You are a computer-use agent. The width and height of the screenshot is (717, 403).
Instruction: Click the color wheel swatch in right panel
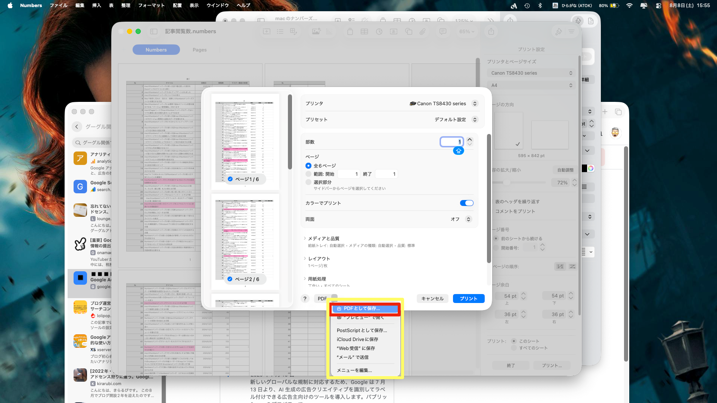[591, 168]
